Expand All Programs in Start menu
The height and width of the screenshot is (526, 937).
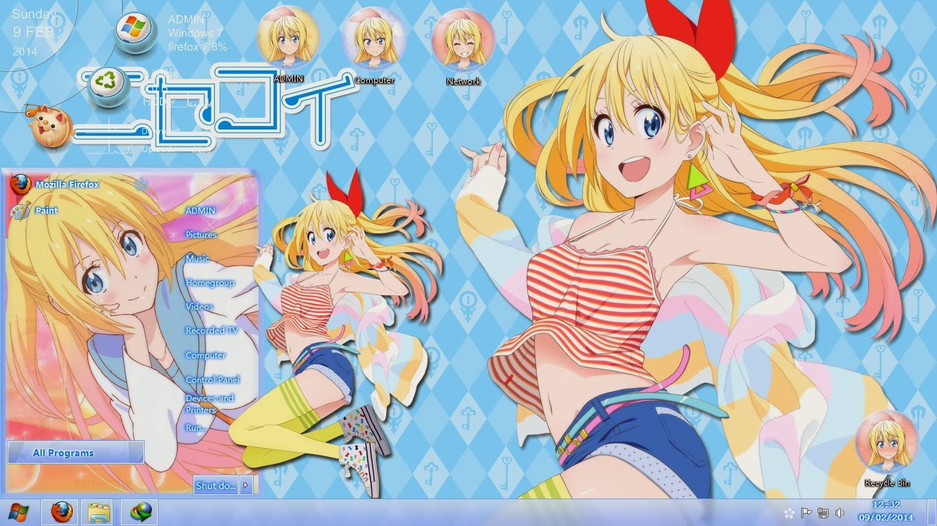point(75,453)
